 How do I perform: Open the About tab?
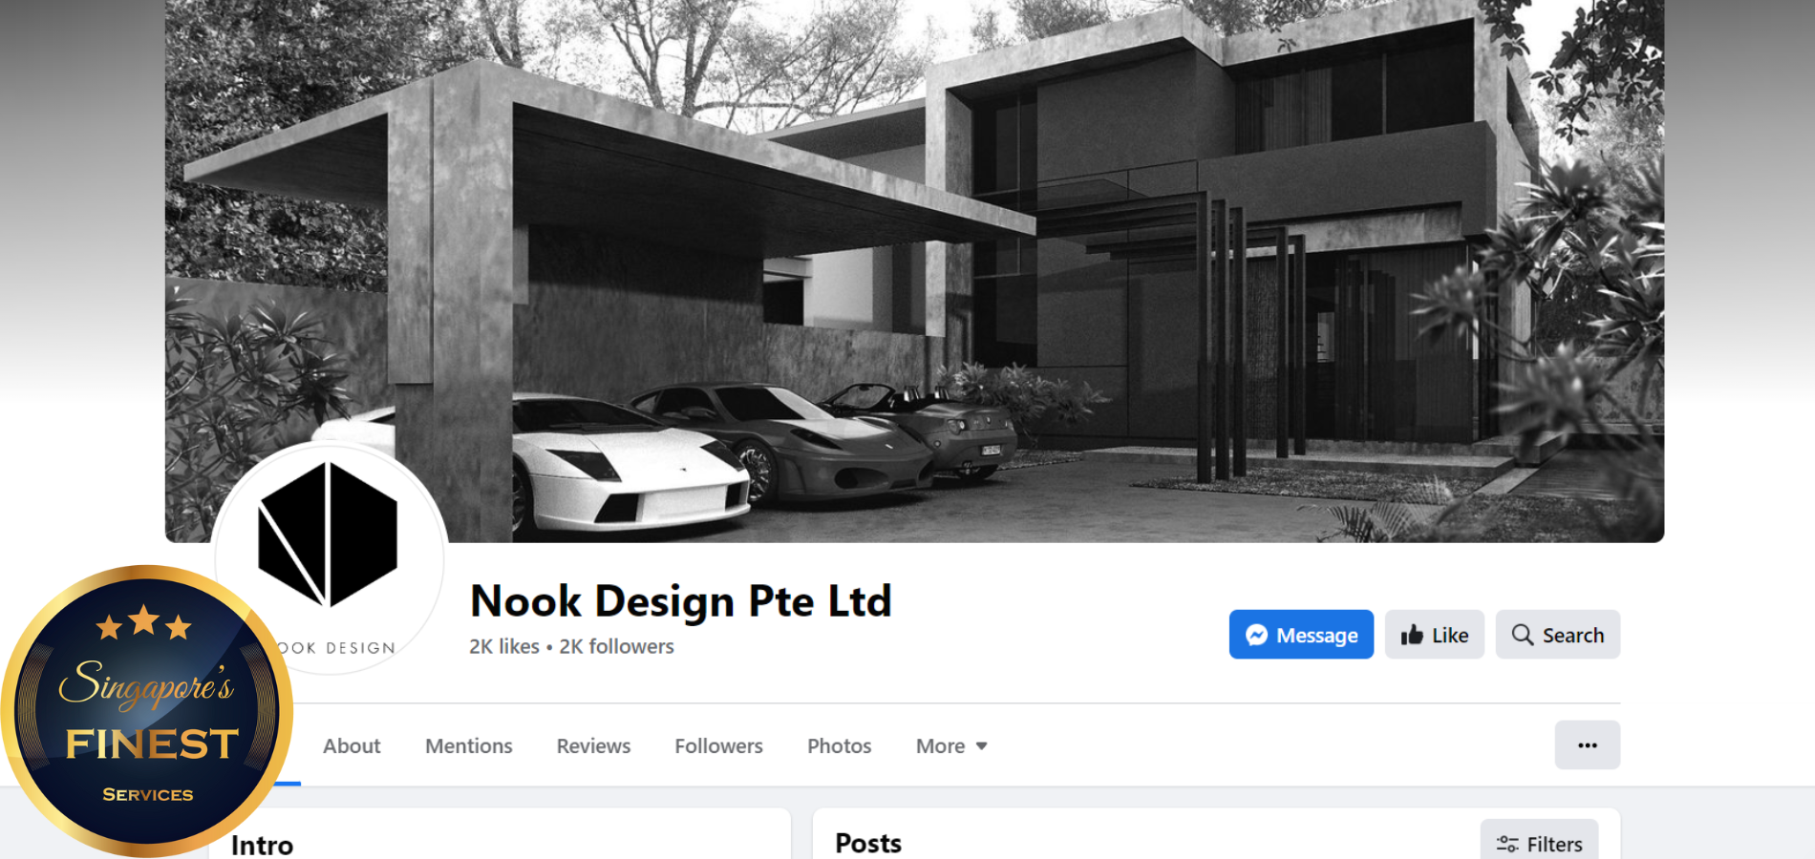point(352,746)
